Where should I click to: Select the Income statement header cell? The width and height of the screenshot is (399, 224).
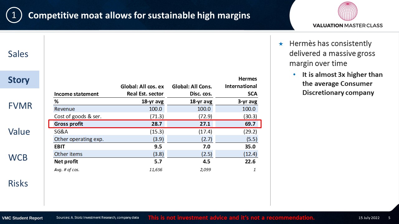pos(76,94)
